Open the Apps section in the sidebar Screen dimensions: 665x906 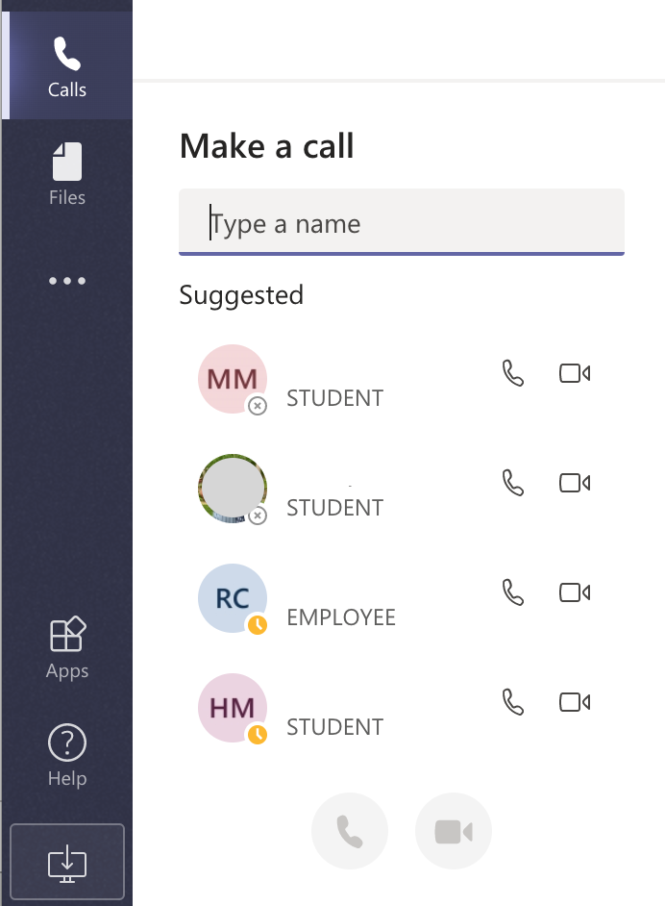point(66,644)
